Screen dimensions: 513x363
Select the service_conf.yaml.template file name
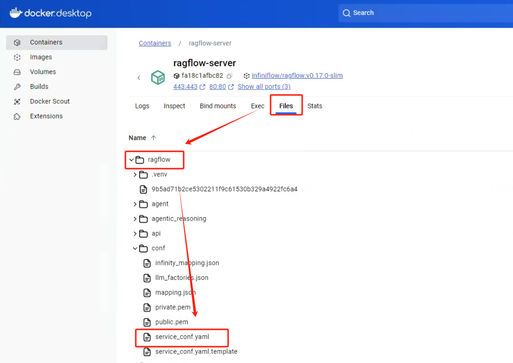[197, 352]
